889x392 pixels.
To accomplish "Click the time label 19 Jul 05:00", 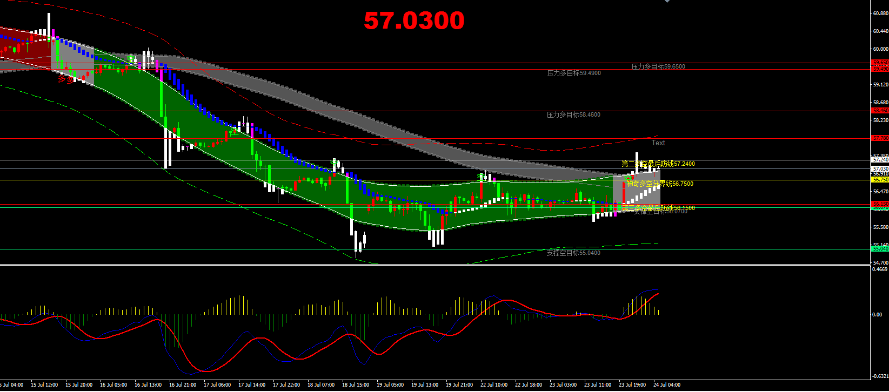I will pos(390,386).
